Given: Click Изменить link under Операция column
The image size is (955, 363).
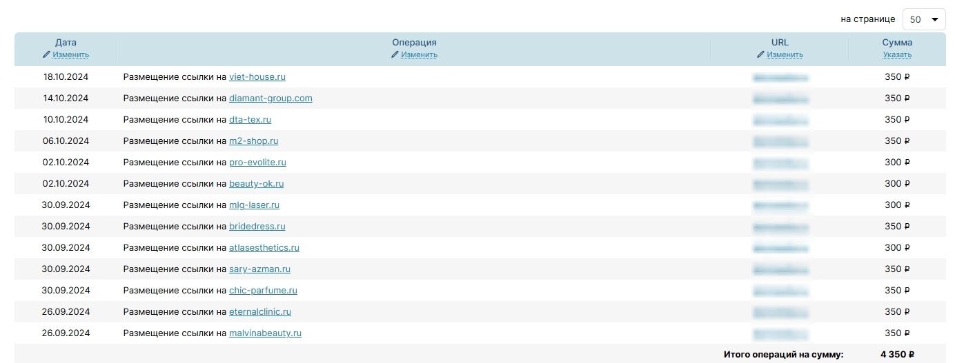Looking at the screenshot, I should tap(420, 55).
